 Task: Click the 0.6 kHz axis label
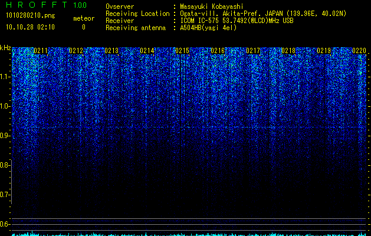coord(5,224)
